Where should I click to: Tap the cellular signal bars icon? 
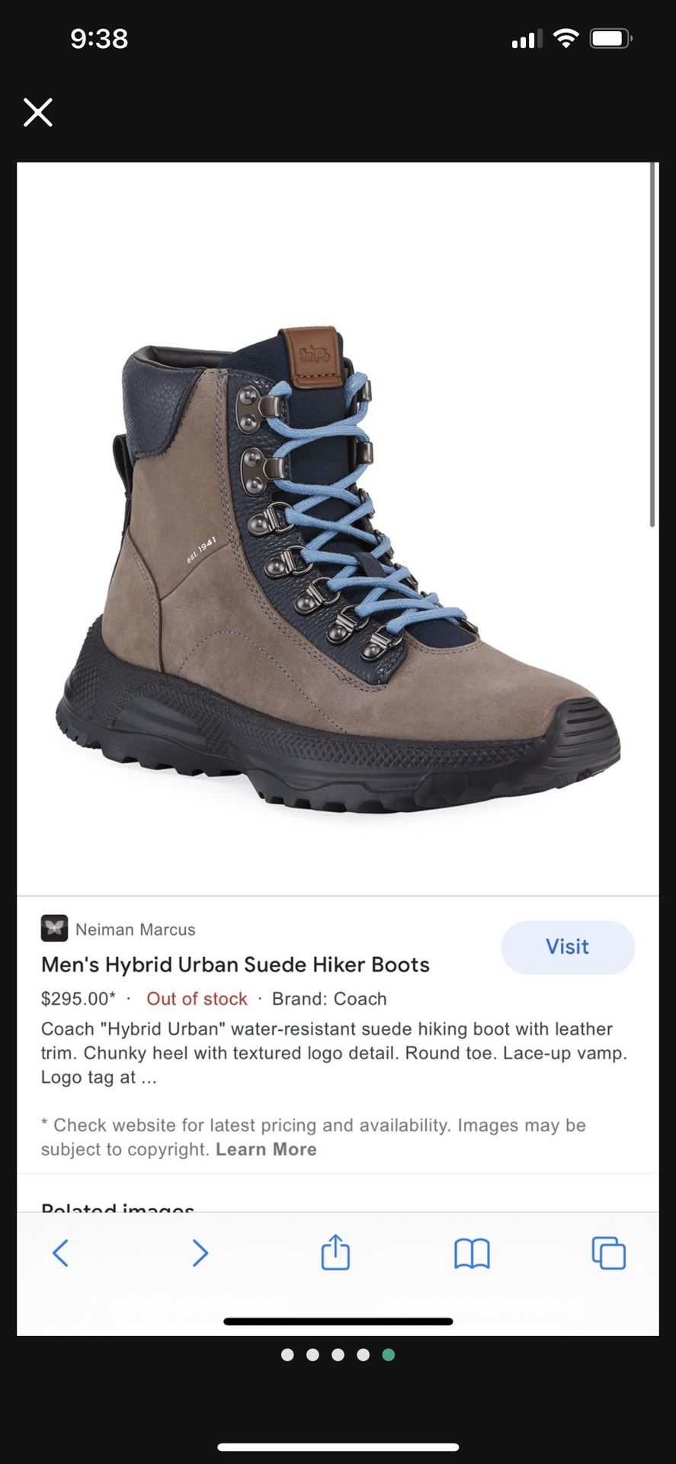pyautogui.click(x=527, y=39)
